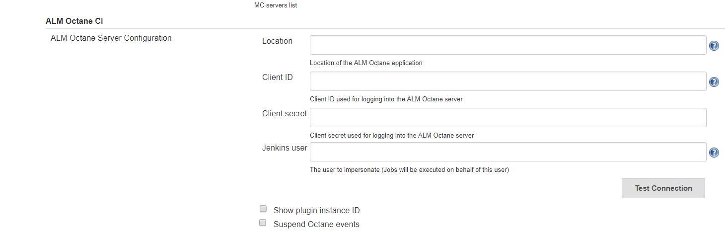Image resolution: width=725 pixels, height=235 pixels.
Task: Focus the Location input field
Action: (x=507, y=45)
